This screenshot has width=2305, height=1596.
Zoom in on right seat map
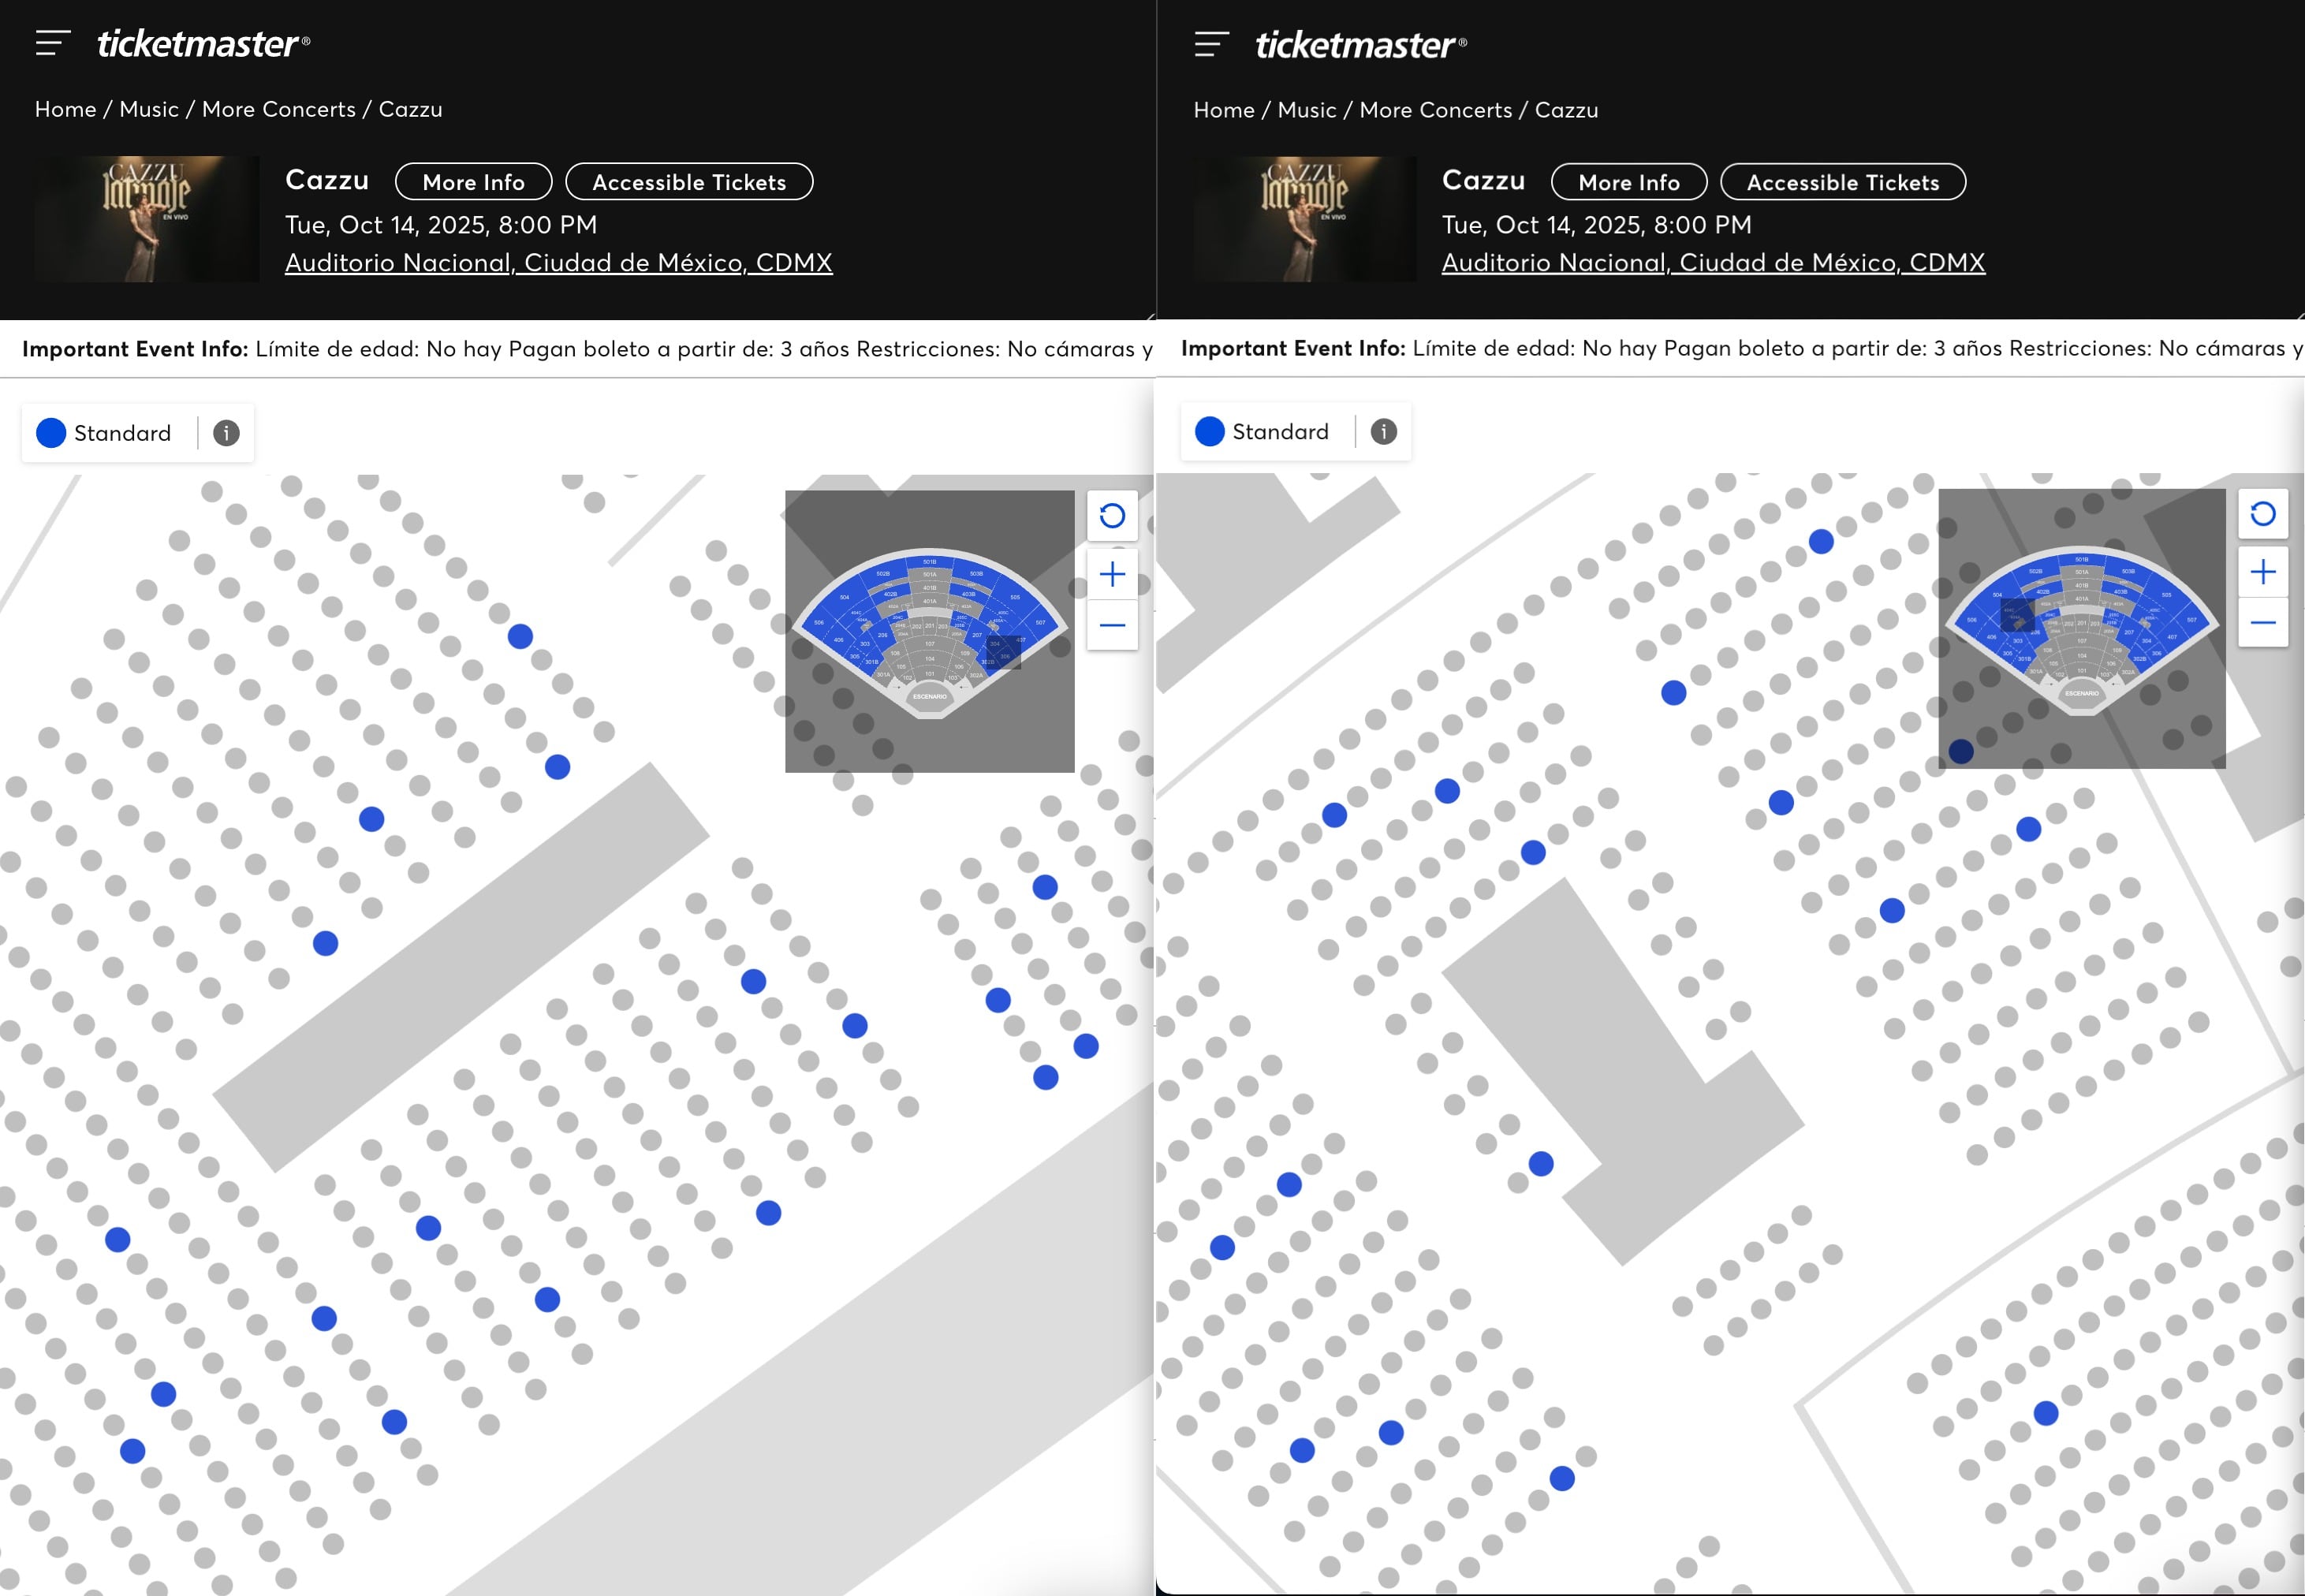(2263, 572)
